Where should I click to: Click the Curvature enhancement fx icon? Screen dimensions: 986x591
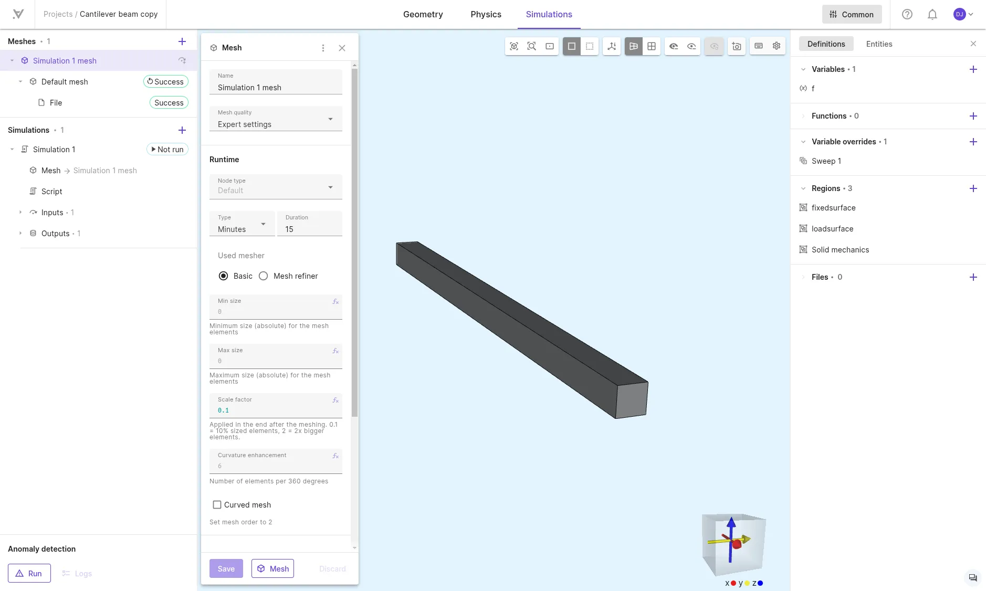pos(335,456)
